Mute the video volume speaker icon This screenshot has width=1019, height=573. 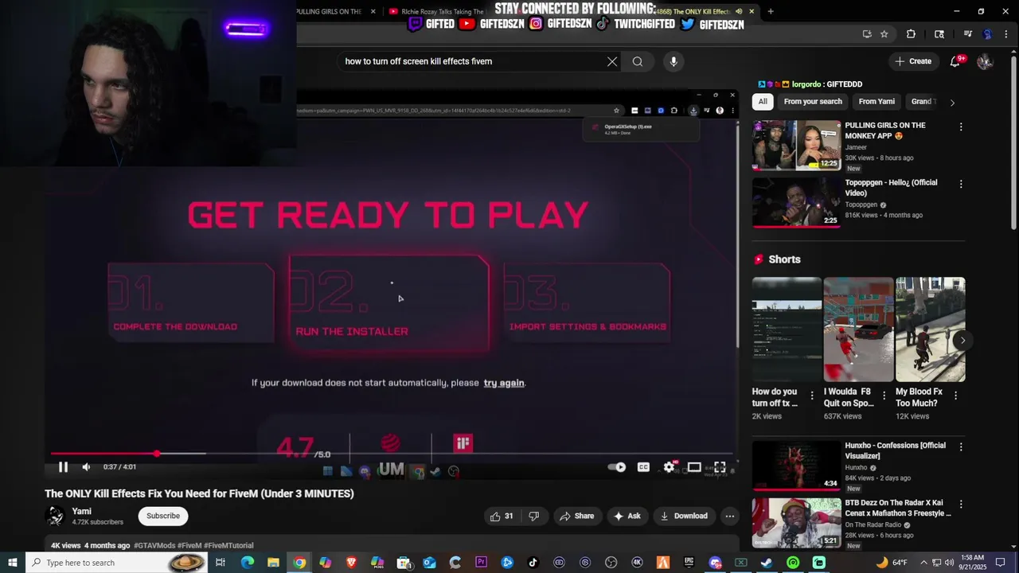(86, 467)
